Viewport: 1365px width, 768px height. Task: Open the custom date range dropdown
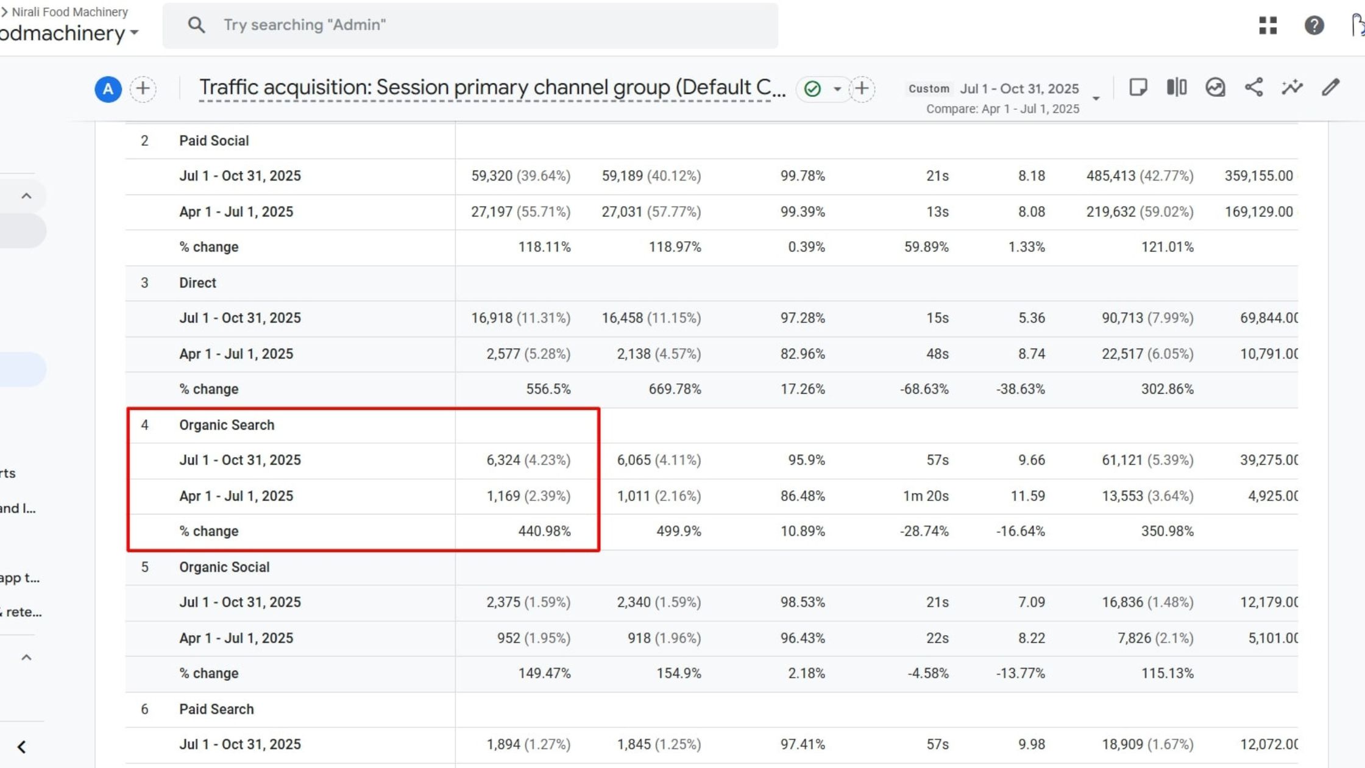pos(1096,98)
